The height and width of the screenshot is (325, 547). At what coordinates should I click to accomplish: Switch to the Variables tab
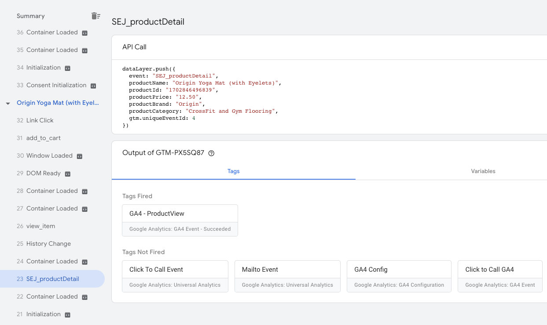pyautogui.click(x=483, y=171)
